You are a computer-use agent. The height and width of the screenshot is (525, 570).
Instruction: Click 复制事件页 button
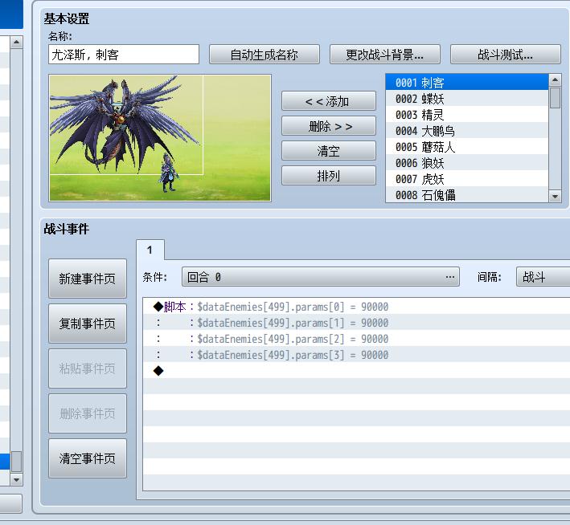(x=88, y=324)
